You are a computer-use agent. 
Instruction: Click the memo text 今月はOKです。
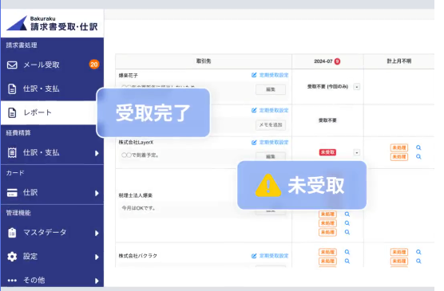click(138, 208)
